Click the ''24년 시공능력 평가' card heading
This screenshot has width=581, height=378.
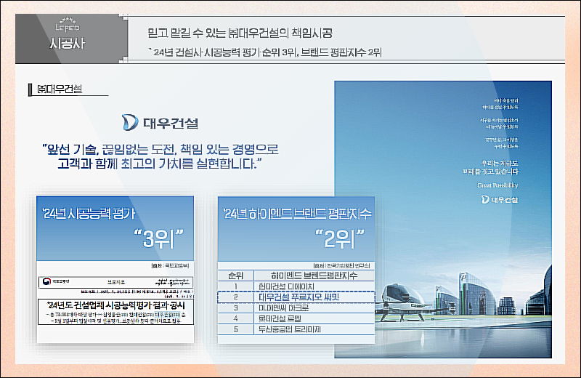click(x=89, y=213)
